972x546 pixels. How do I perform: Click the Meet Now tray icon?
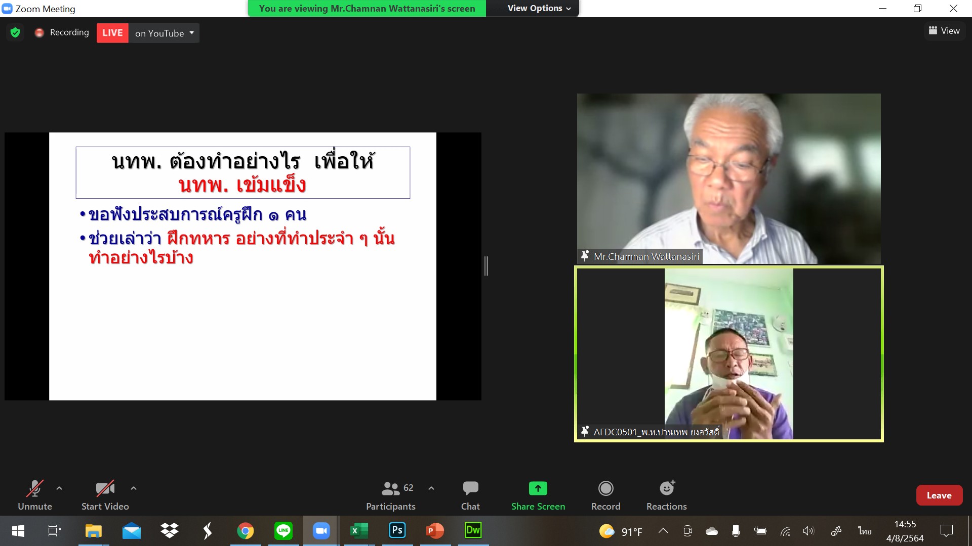coord(687,531)
